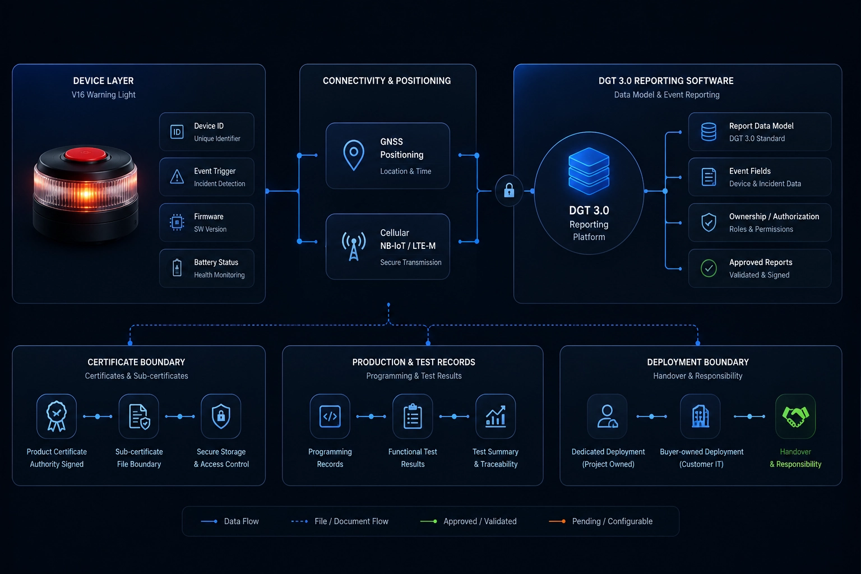Click 'Sub-certificate File Boundary' label
The image size is (861, 574).
pyautogui.click(x=139, y=458)
